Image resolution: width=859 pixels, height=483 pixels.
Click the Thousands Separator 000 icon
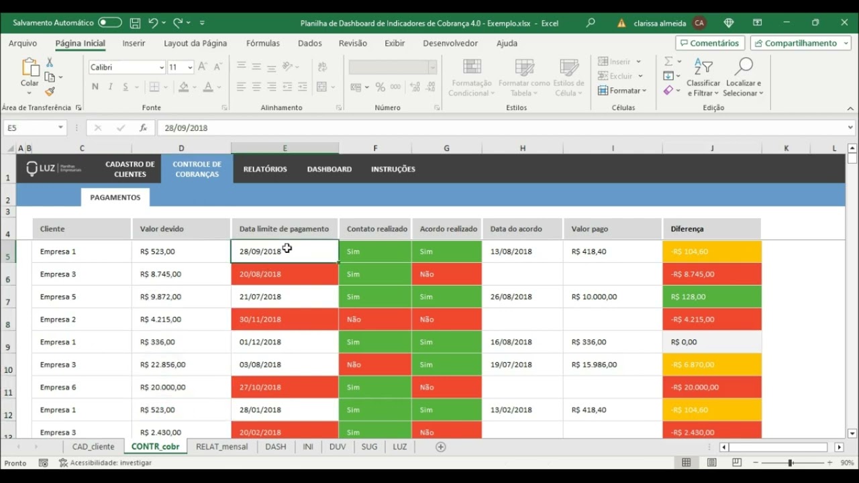[x=395, y=87]
